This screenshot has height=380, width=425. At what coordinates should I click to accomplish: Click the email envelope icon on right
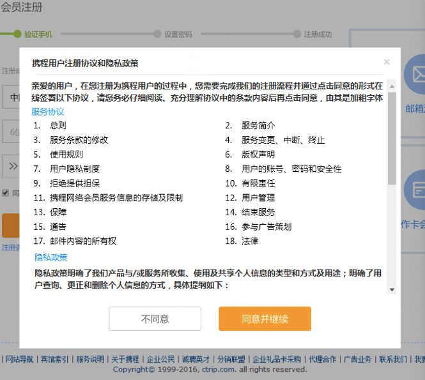pyautogui.click(x=417, y=74)
